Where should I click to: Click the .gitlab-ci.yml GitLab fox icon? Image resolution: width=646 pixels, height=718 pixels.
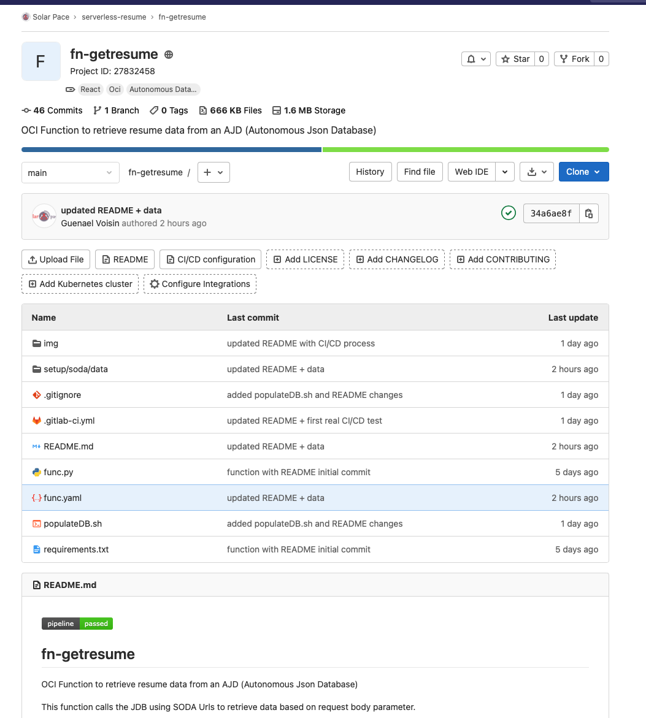37,421
